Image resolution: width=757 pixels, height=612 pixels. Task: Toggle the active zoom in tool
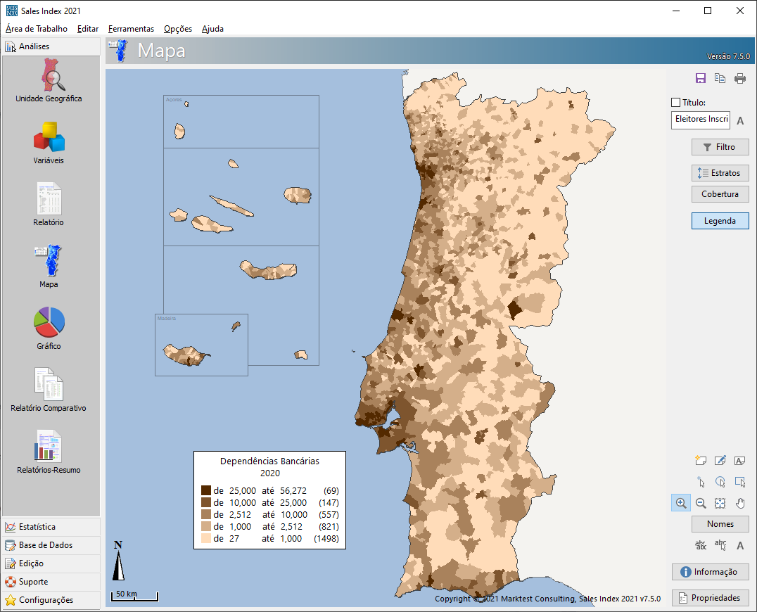[x=680, y=503]
